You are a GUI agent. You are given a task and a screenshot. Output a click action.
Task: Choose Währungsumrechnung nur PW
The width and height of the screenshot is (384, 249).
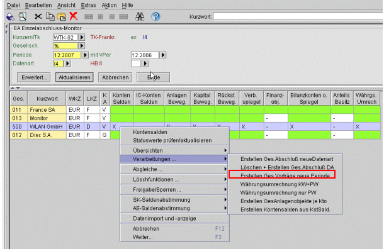(x=285, y=193)
